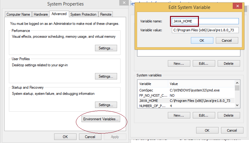The image size is (249, 143).
Task: Select the Advanced tab
Action: click(59, 14)
